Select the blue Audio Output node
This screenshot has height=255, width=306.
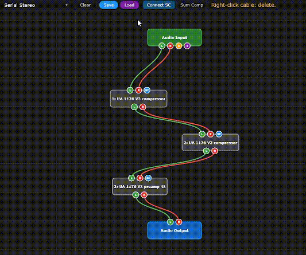[x=175, y=231]
